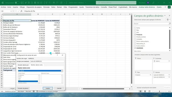This screenshot has width=172, height=97.
Task: Toggle the Autoguardado switch
Action: click(x=17, y=3)
